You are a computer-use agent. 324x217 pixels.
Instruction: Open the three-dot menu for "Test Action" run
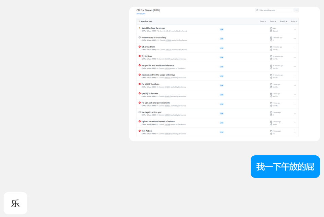tap(295, 132)
